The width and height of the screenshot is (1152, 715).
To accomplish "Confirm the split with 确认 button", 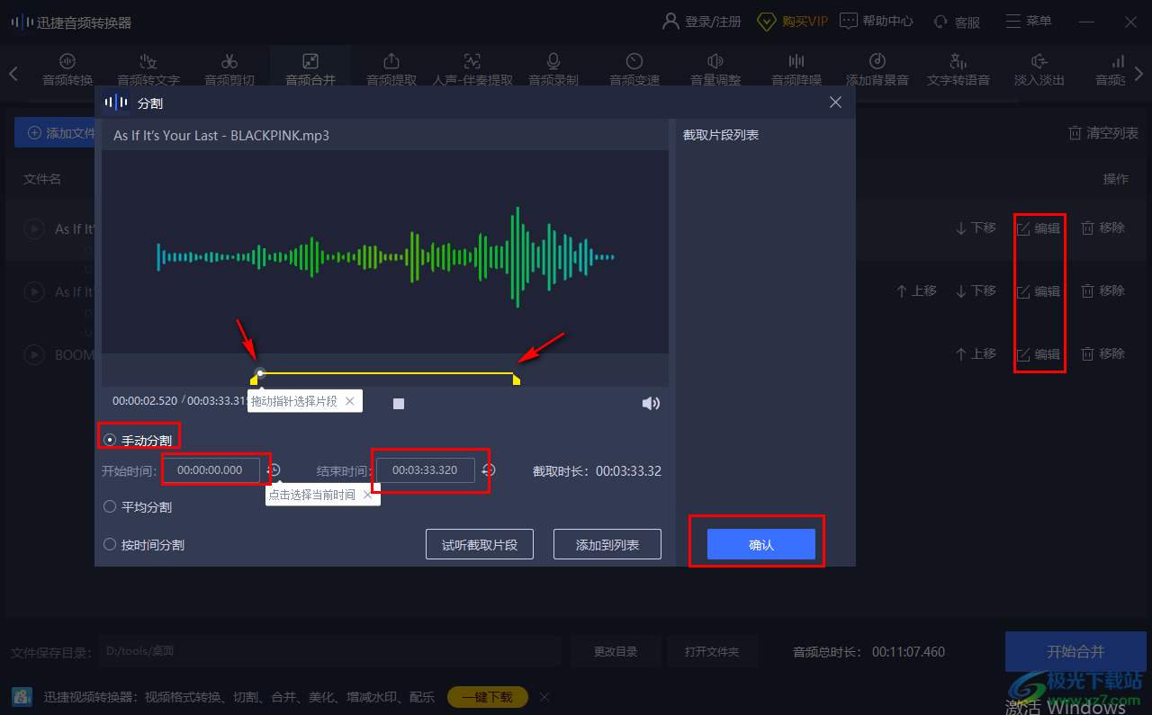I will click(761, 544).
